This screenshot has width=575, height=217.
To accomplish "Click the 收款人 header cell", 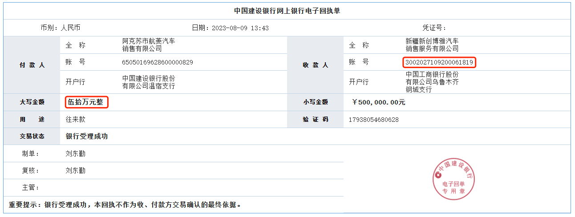I will 315,65.
